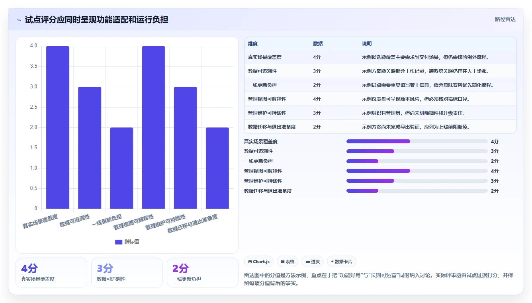
Task: Open the 4分 真实场景覆盖度 stat card
Action: point(51,272)
